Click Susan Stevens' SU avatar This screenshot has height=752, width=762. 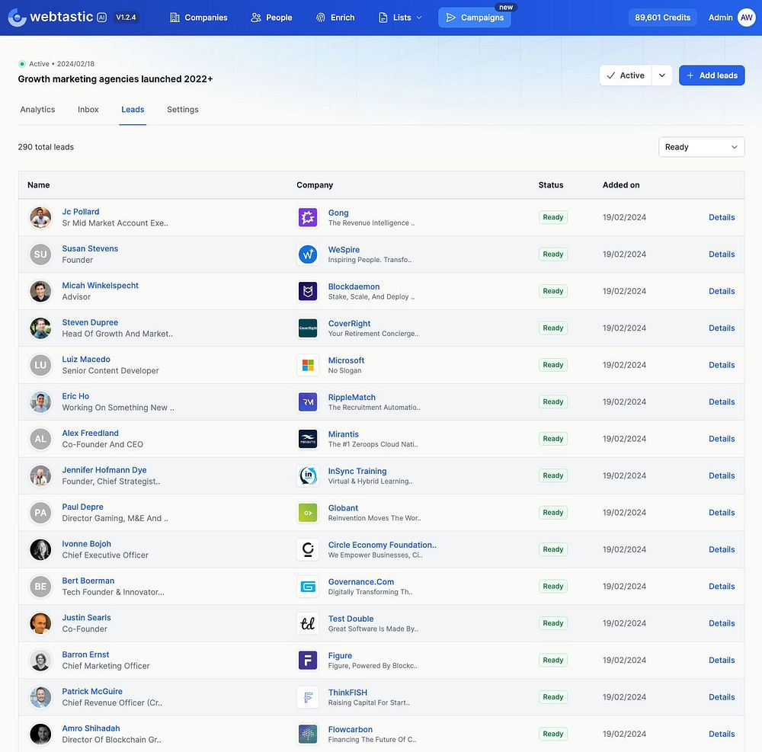tap(40, 254)
